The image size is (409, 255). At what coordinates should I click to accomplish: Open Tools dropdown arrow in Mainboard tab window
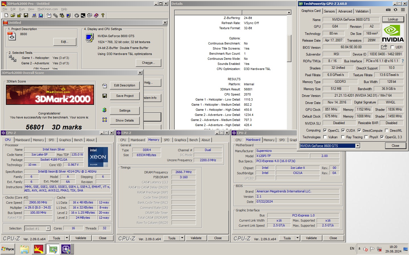pyautogui.click(x=297, y=238)
